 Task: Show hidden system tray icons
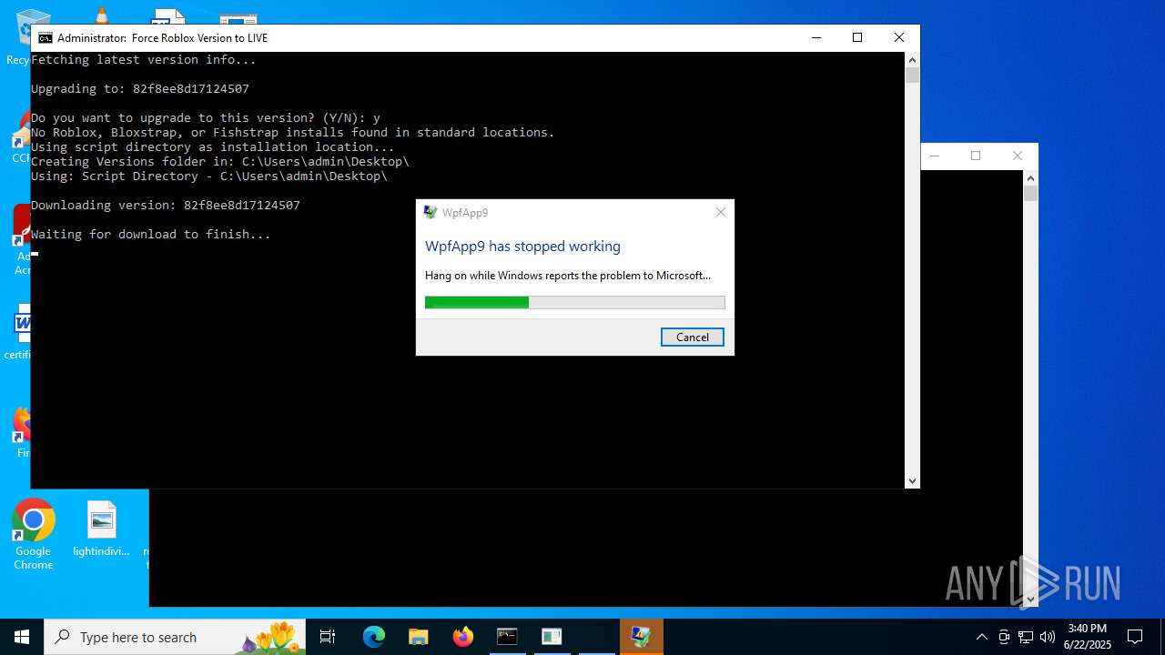(x=981, y=637)
